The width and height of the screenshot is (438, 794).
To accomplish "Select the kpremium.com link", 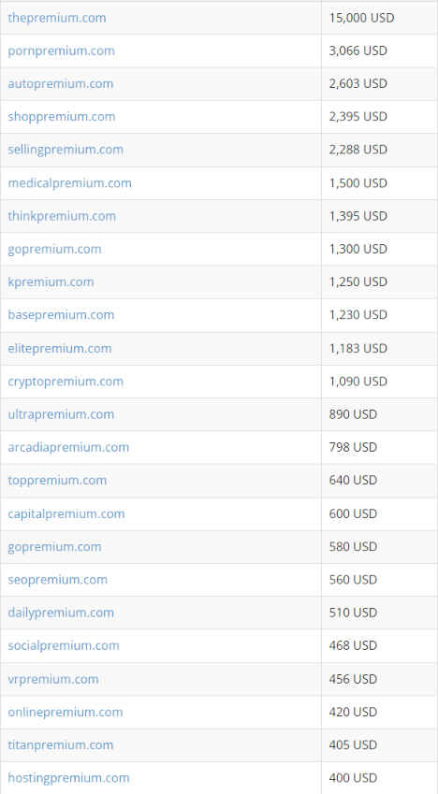I will pos(51,282).
